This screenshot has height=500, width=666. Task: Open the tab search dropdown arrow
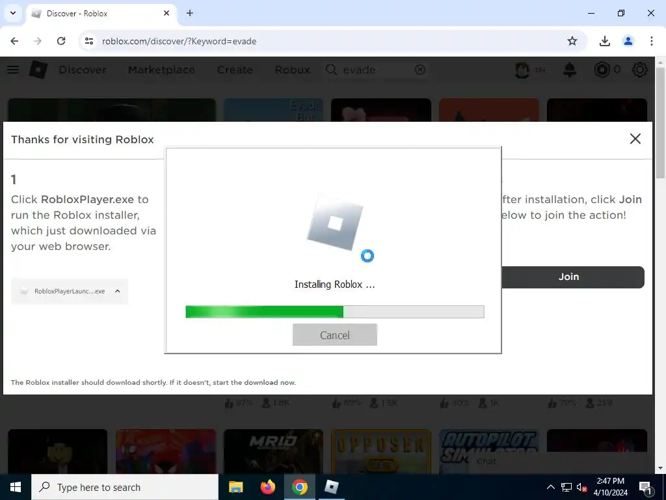[x=13, y=13]
